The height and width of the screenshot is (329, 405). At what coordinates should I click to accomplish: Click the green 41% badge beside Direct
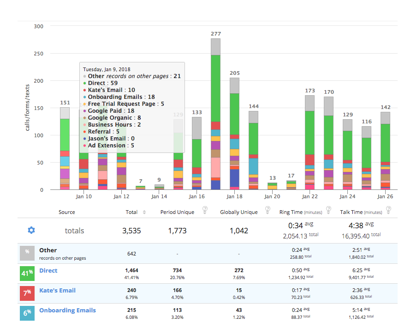click(x=27, y=274)
